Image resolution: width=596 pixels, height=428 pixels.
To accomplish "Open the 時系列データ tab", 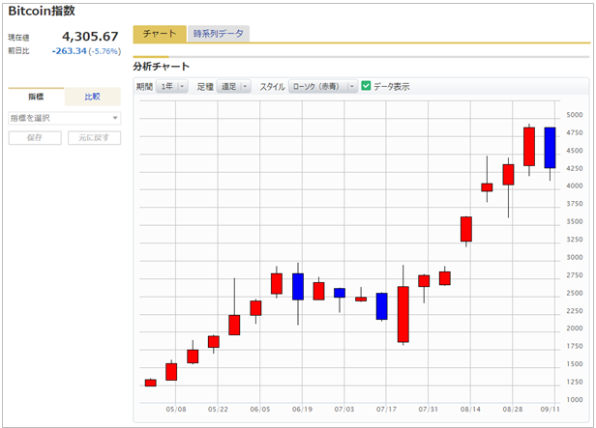I will [219, 34].
